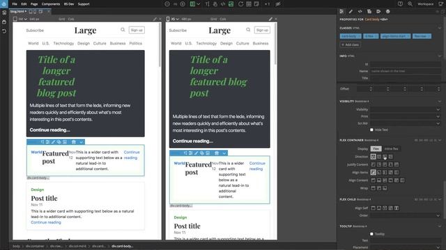The height and width of the screenshot is (250, 446).
Task: Click Sign up button in XS page view
Action: click(262, 30)
